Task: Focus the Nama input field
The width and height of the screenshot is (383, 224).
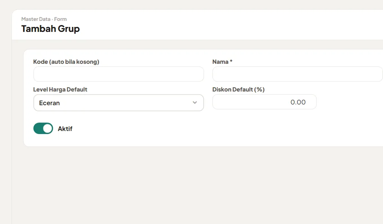Action: coord(298,74)
